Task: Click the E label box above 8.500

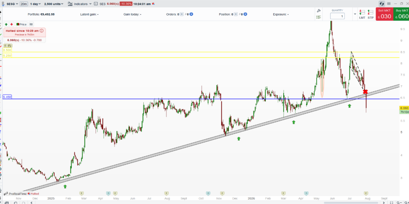Action: pyautogui.click(x=8, y=46)
